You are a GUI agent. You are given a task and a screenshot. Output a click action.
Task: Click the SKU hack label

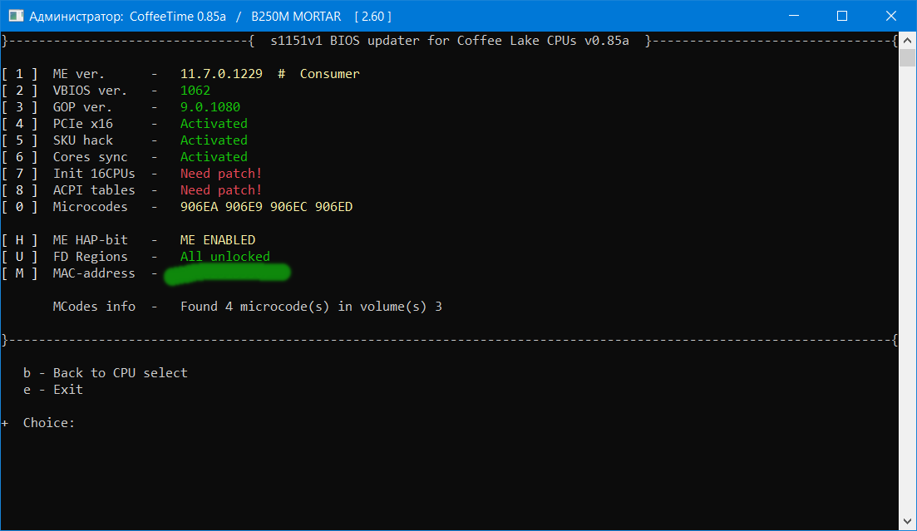[82, 140]
